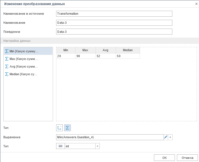Screen dimensions: 199x162
Task: Click the Max column header in preview
Action: pyautogui.click(x=85, y=50)
